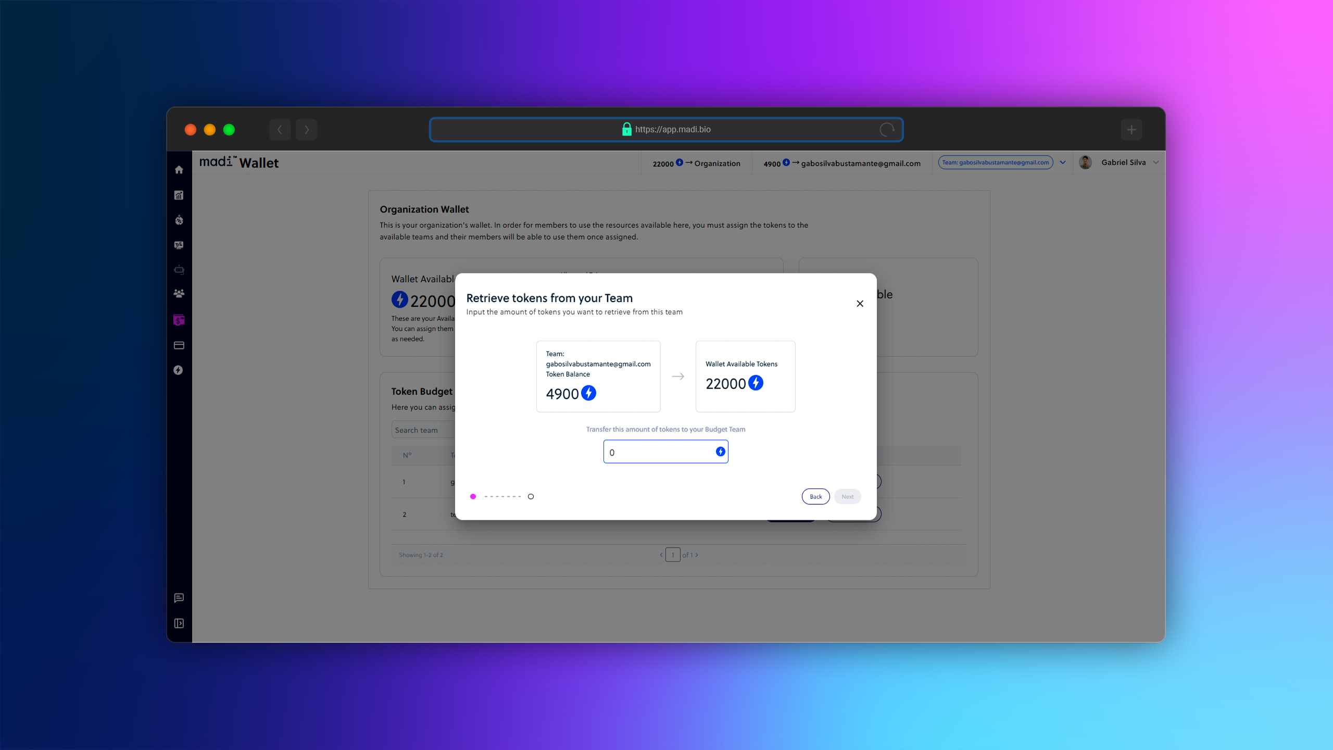Click the bolt icon next to 4900 balance
This screenshot has height=750, width=1333.
click(x=588, y=393)
